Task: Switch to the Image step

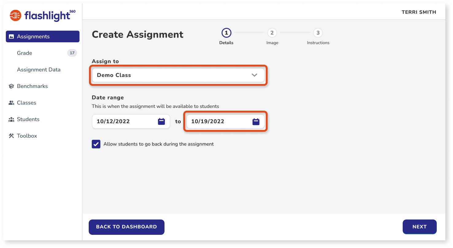Action: tap(272, 33)
